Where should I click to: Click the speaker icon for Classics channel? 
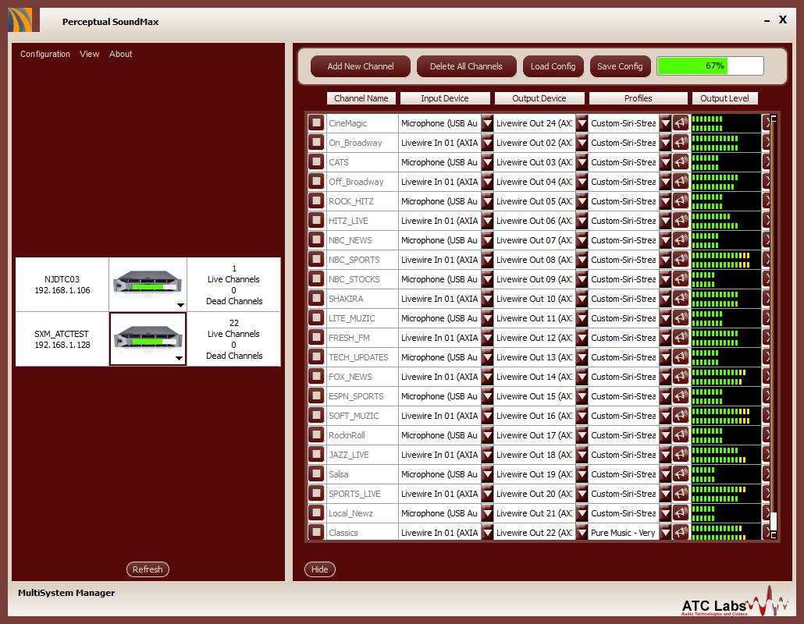[681, 532]
